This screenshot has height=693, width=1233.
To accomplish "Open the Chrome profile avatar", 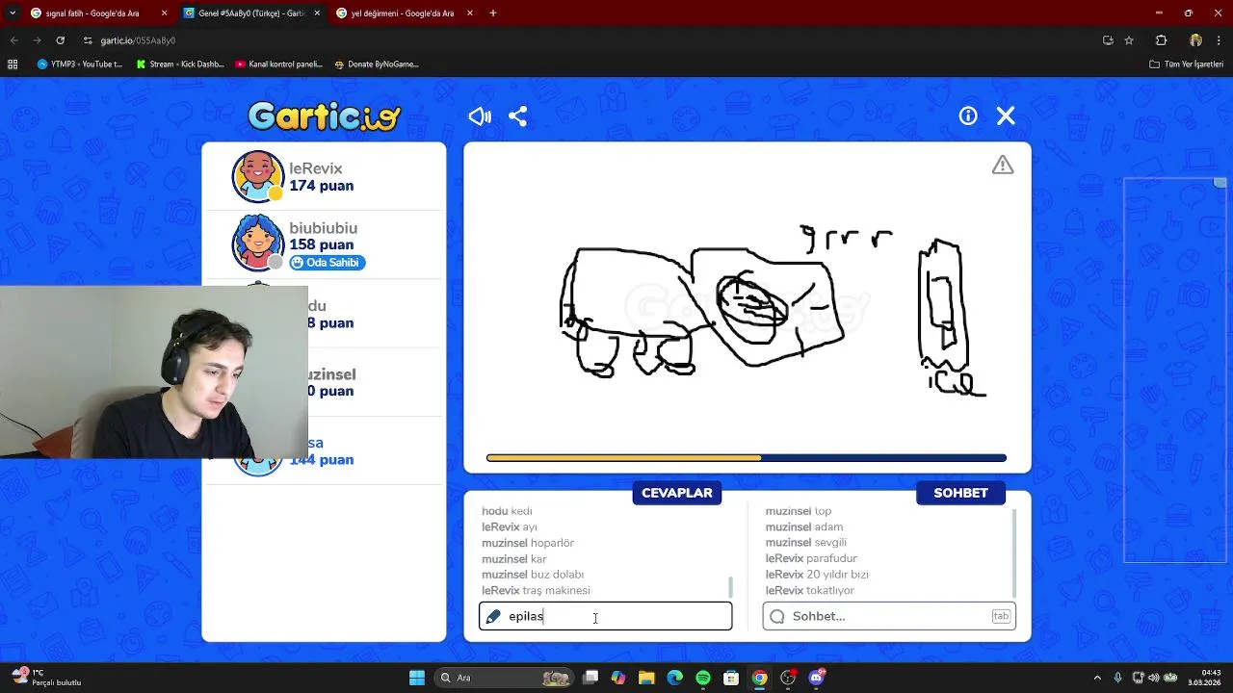I will [1195, 40].
